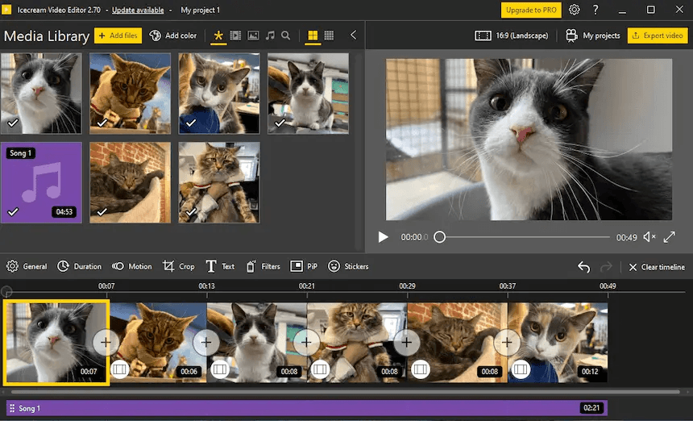Open the media library search

click(x=286, y=35)
